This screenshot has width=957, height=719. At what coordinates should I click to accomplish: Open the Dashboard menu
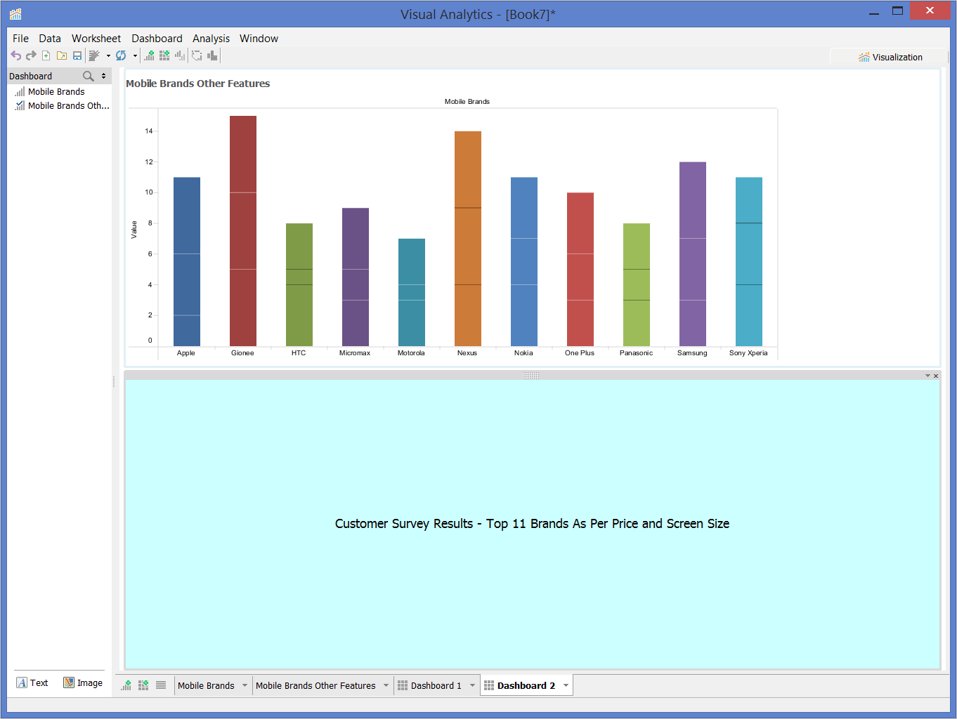coord(157,39)
